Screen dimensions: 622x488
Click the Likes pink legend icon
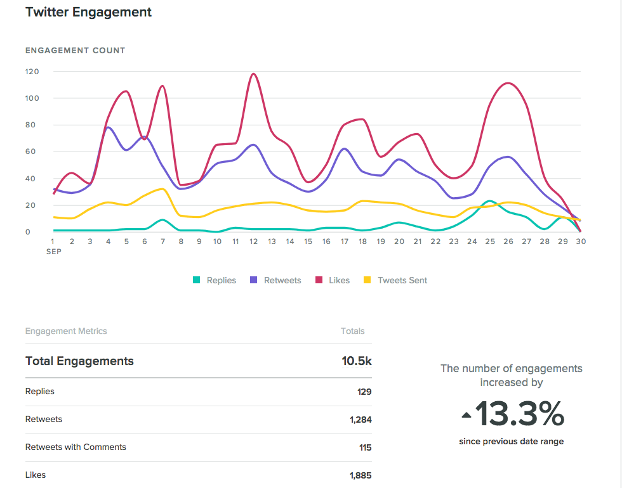coord(318,279)
